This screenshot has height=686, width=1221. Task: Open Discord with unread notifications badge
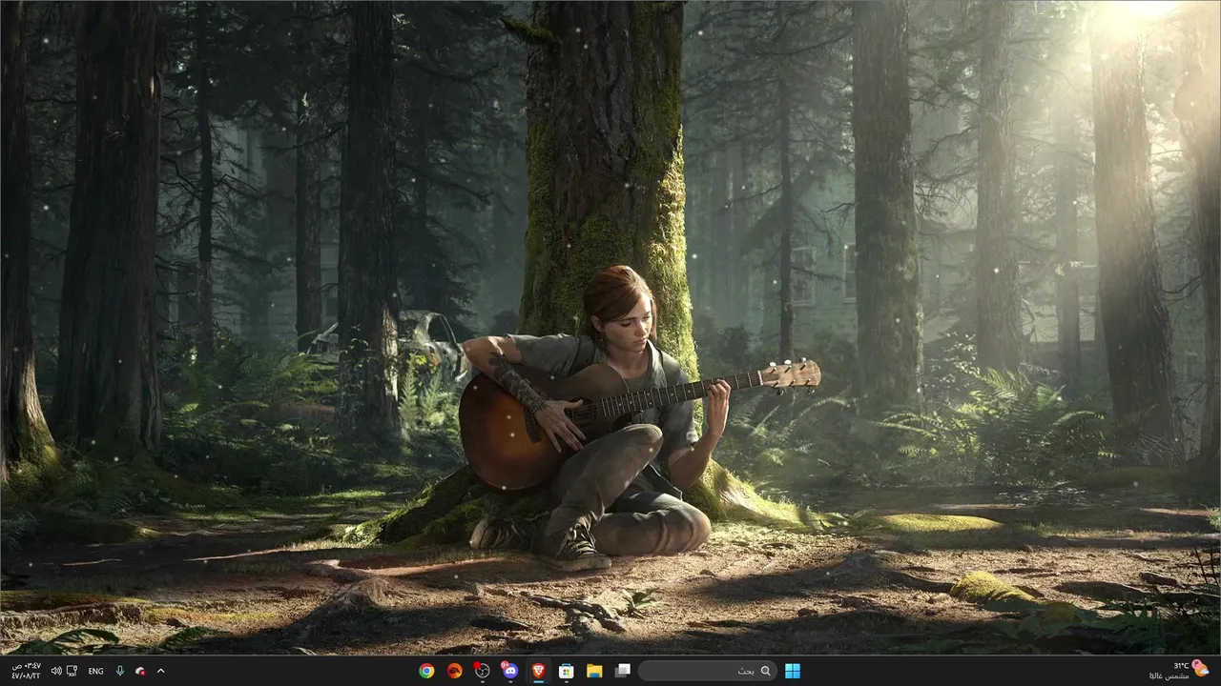pos(509,671)
